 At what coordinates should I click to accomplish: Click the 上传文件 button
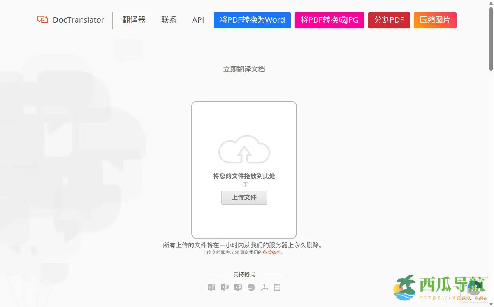click(x=244, y=198)
